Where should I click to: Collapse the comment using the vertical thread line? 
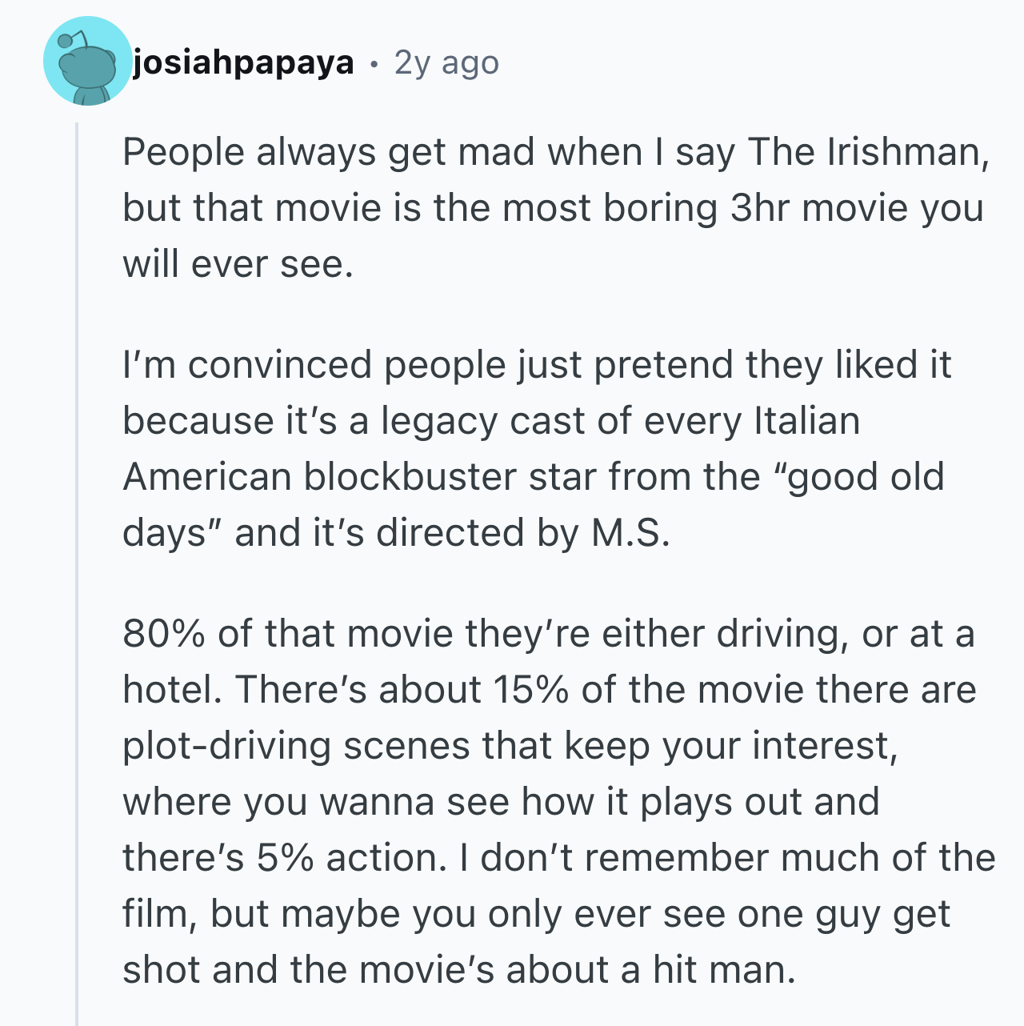coord(77,573)
